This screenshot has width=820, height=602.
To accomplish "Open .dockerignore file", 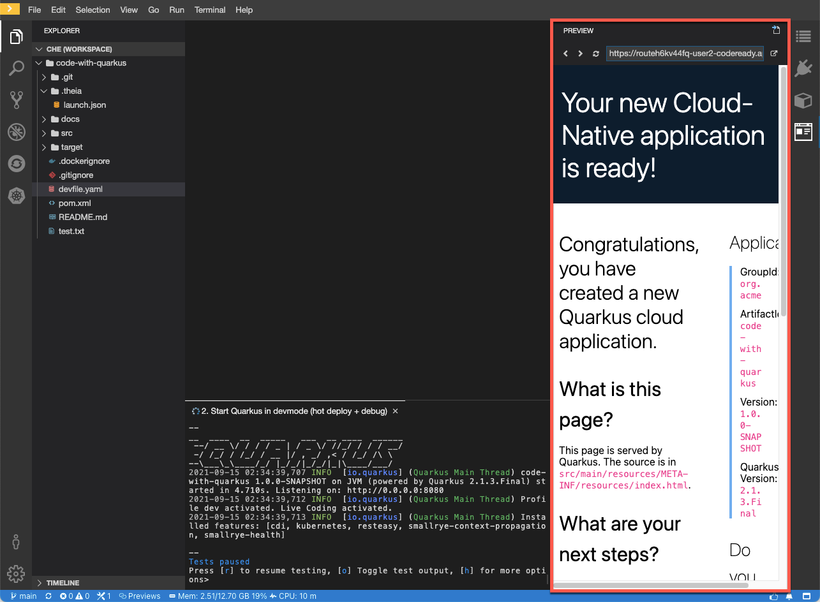I will click(x=108, y=161).
